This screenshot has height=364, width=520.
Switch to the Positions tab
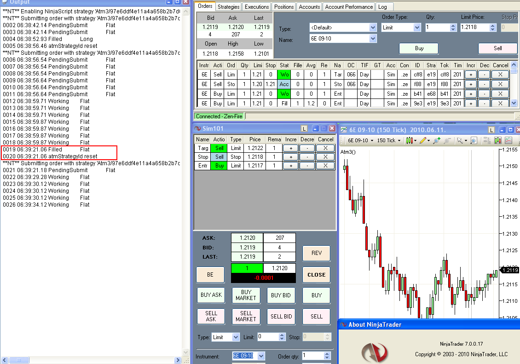click(x=284, y=6)
